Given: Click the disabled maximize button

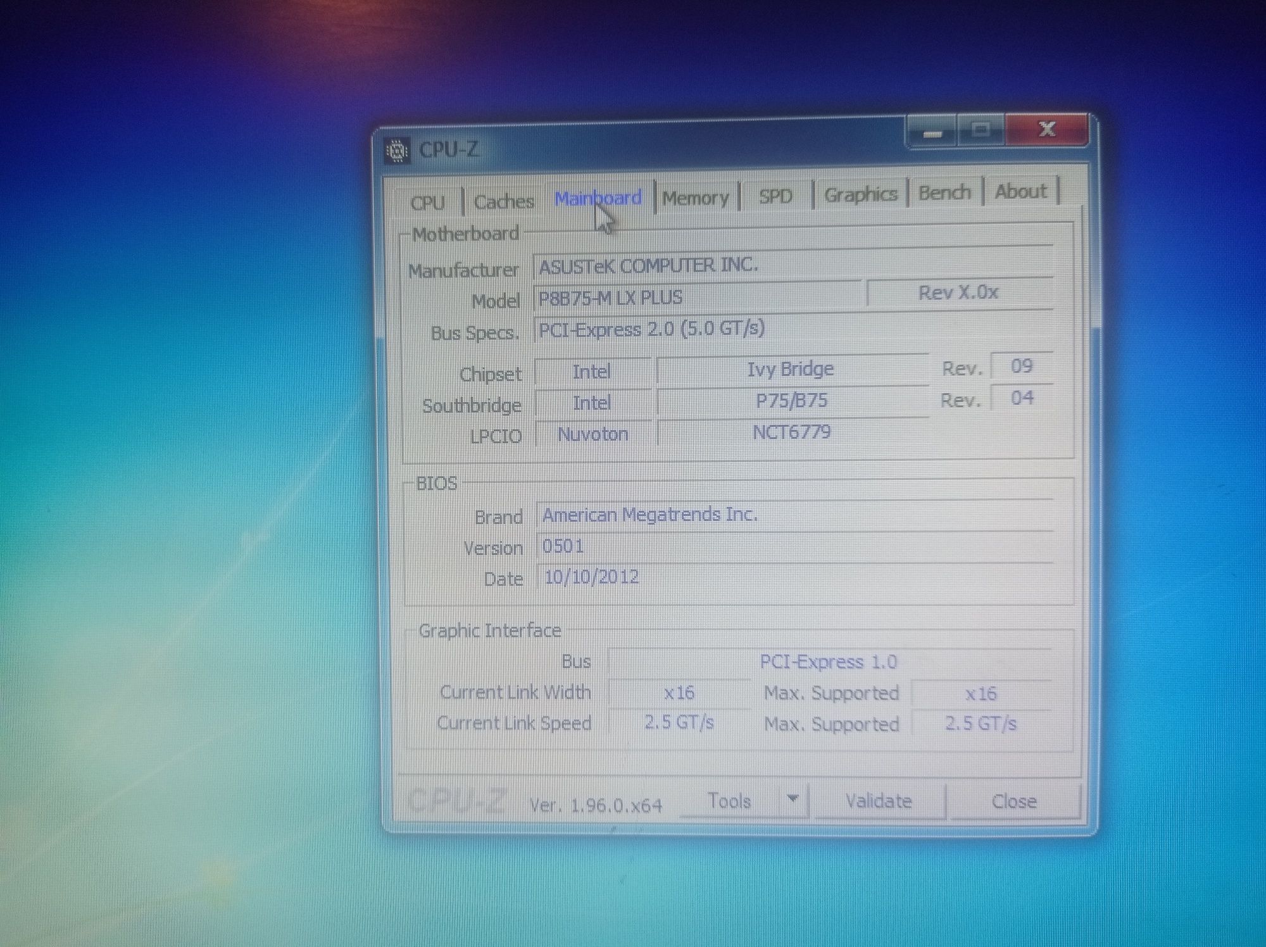Looking at the screenshot, I should point(981,130).
